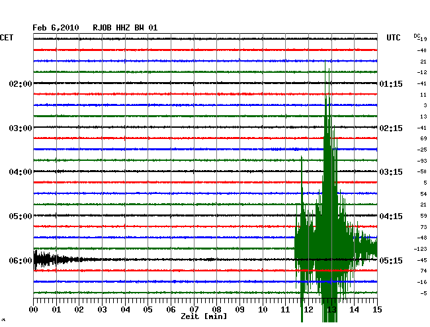Click the large green earthquake waveform burst

pos(336,191)
